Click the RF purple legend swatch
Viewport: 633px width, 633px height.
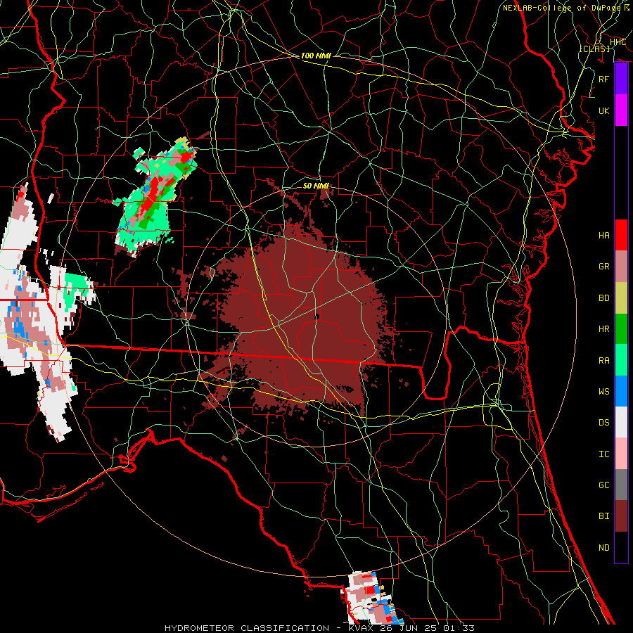point(621,79)
